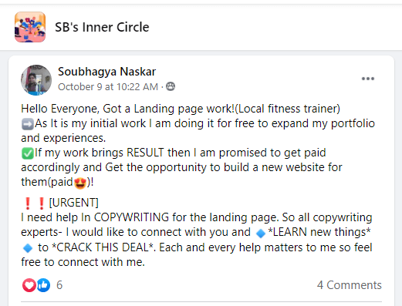
Task: Click the [URGENT] text in the post
Action: pyautogui.click(x=73, y=203)
